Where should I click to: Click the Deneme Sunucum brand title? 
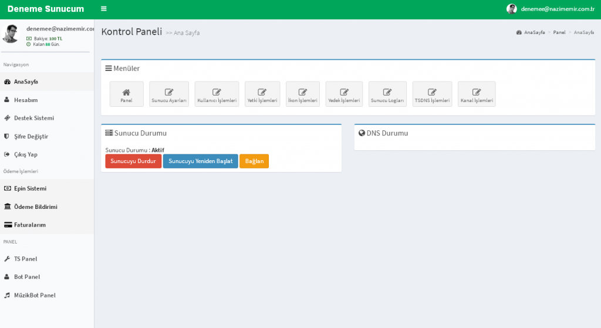[x=46, y=9]
